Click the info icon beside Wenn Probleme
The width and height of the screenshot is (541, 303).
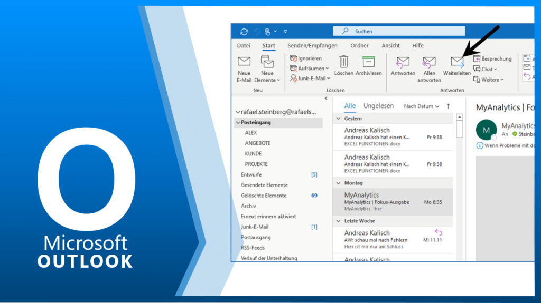pos(480,145)
